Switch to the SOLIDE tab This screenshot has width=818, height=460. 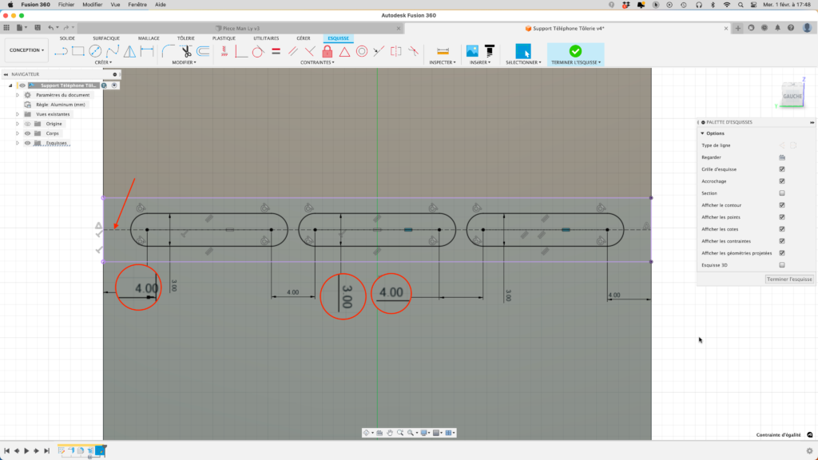(67, 38)
